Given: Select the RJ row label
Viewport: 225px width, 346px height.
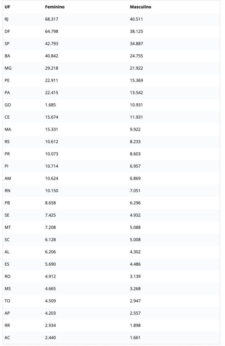Looking at the screenshot, I should tap(7, 19).
